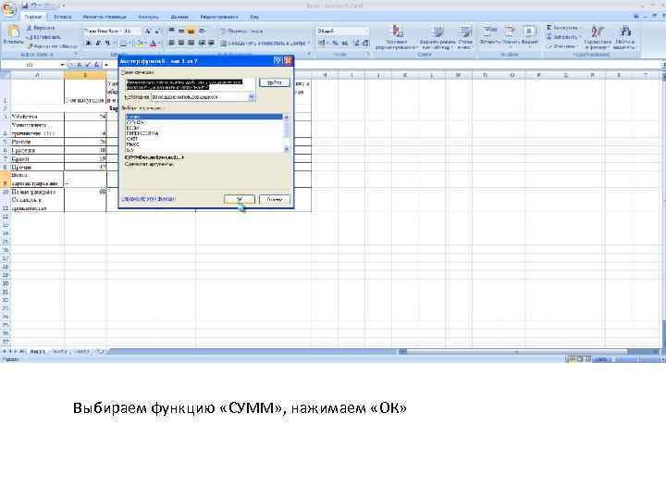Image resolution: width=666 pixels, height=500 pixels.
Task: Open the round Office button menu
Action: [x=8, y=8]
